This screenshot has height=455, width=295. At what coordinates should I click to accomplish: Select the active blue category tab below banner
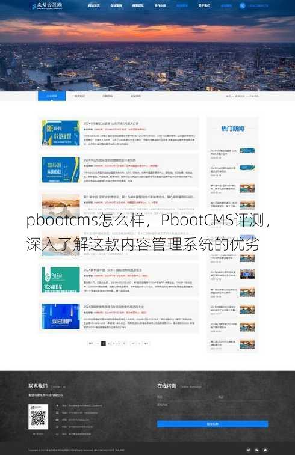pos(52,96)
